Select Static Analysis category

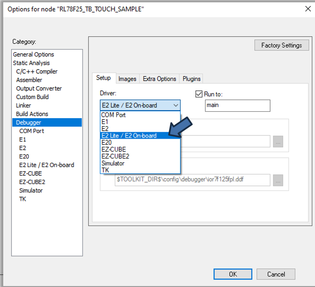pyautogui.click(x=31, y=63)
